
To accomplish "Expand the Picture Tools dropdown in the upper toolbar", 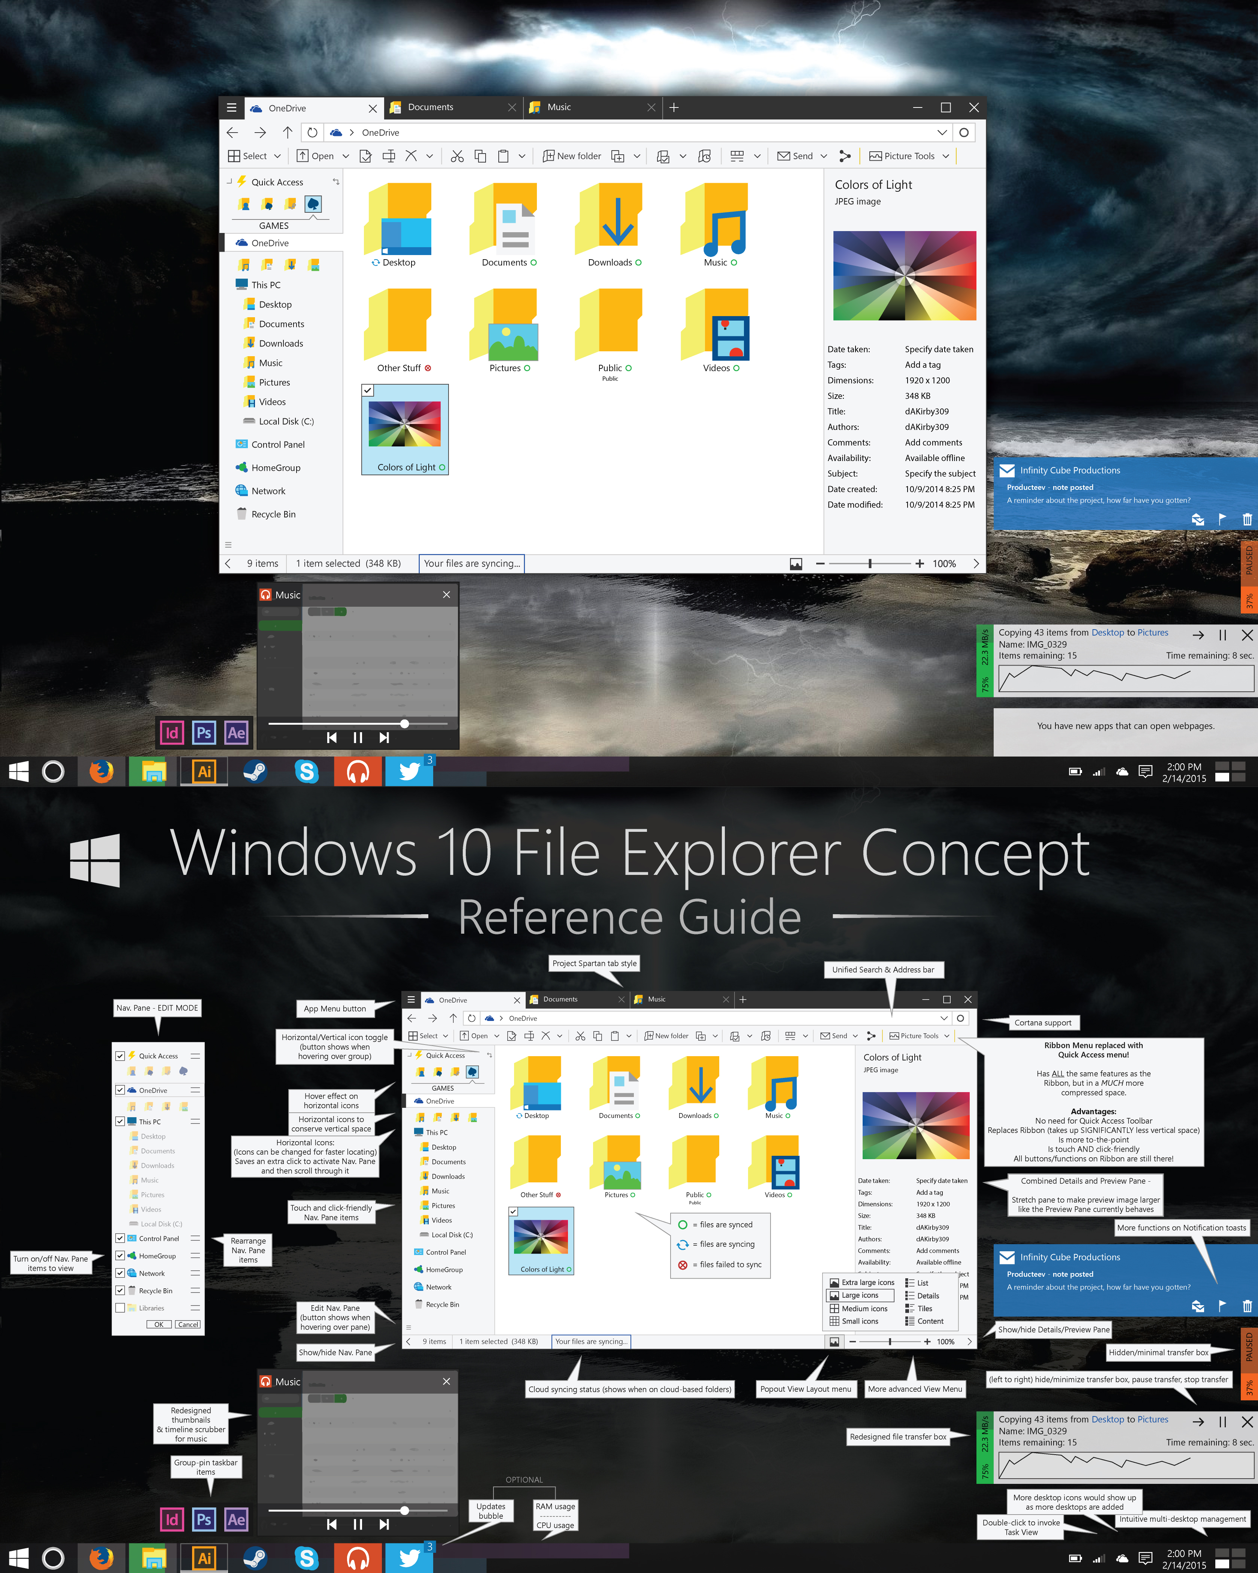I will tap(946, 156).
